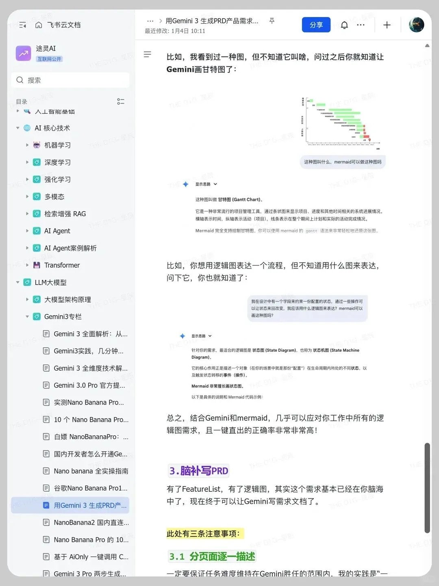
Task: Expand the 大模型架构原理 node
Action: 27,299
